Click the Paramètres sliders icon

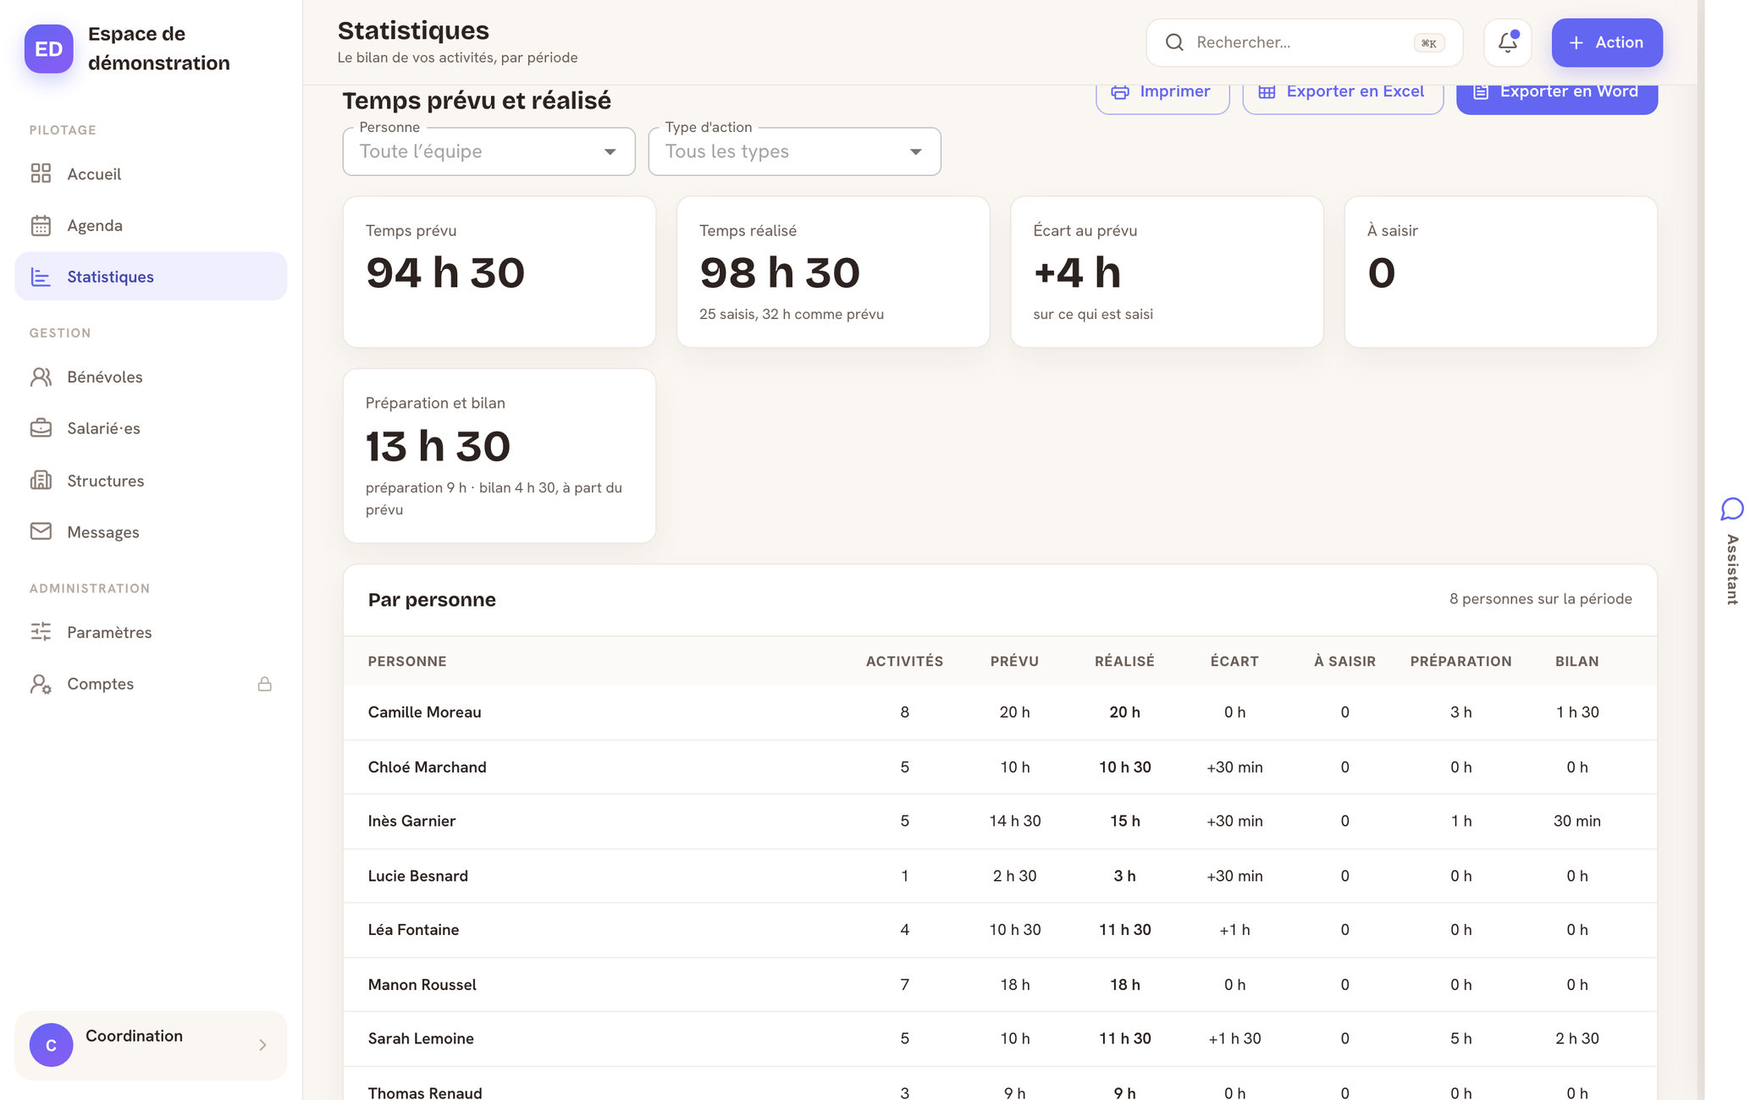pyautogui.click(x=41, y=631)
